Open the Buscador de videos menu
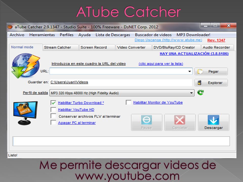Image resolution: width=243 pixels, height=182 pixels. [x=153, y=35]
